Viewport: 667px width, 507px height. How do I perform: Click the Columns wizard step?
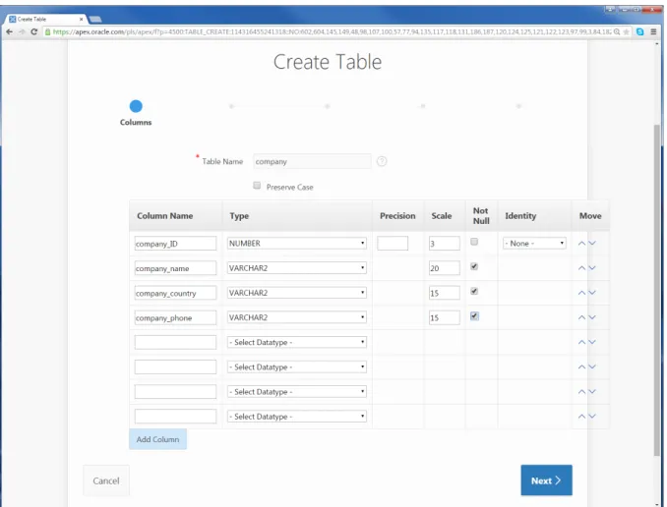tap(136, 113)
